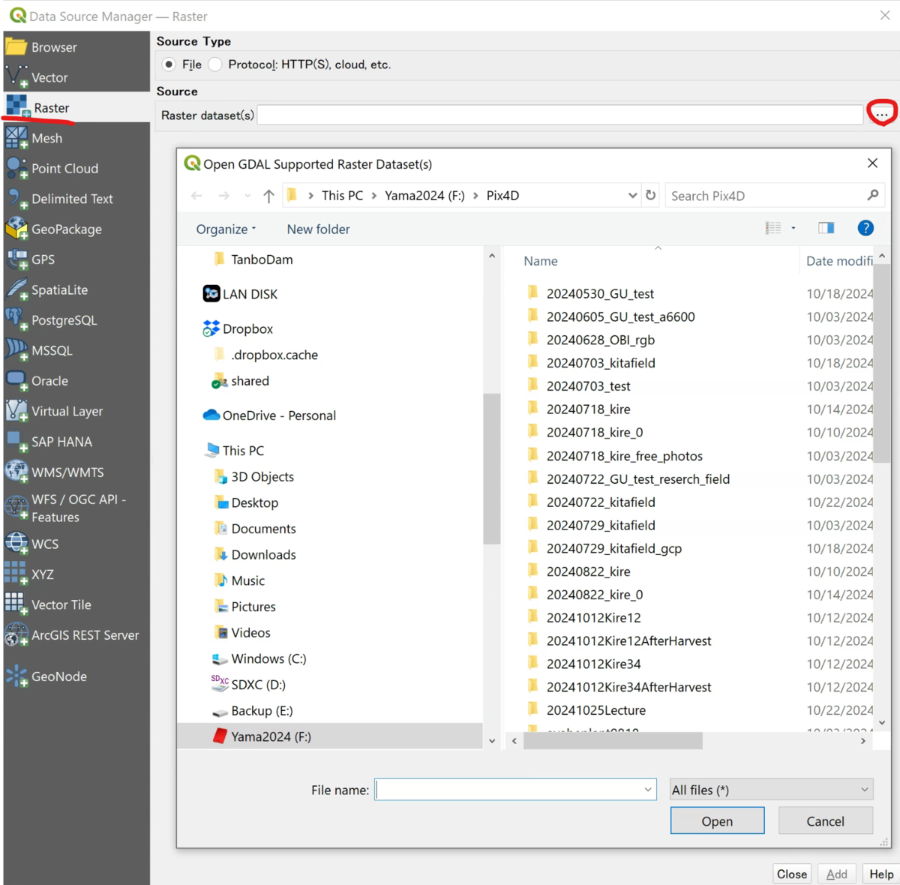Open the PostgreSQL elephant icon
This screenshot has width=900, height=885.
[16, 320]
